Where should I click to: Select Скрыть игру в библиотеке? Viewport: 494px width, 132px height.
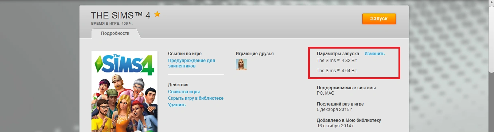[196, 98]
